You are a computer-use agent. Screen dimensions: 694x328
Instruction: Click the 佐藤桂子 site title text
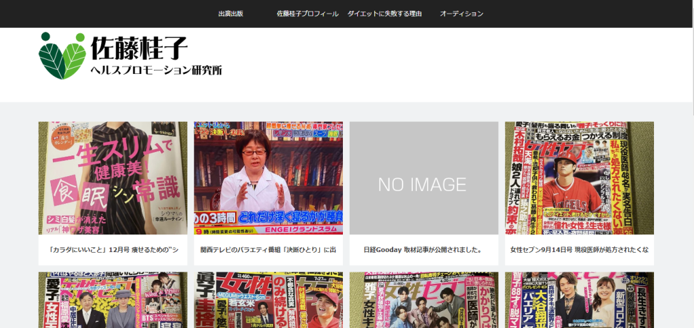139,47
